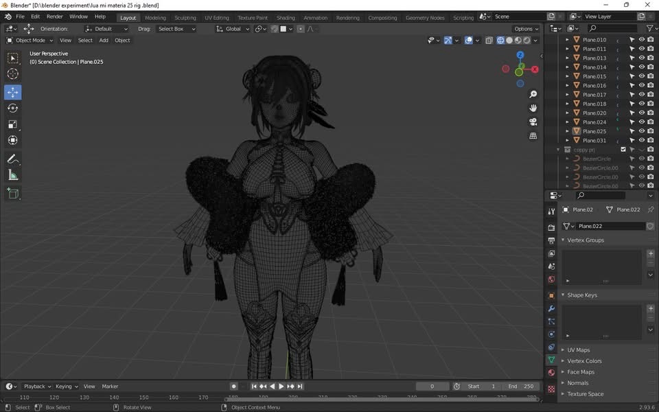Open the Modifier properties wrench tab
This screenshot has width=659, height=412.
(551, 309)
